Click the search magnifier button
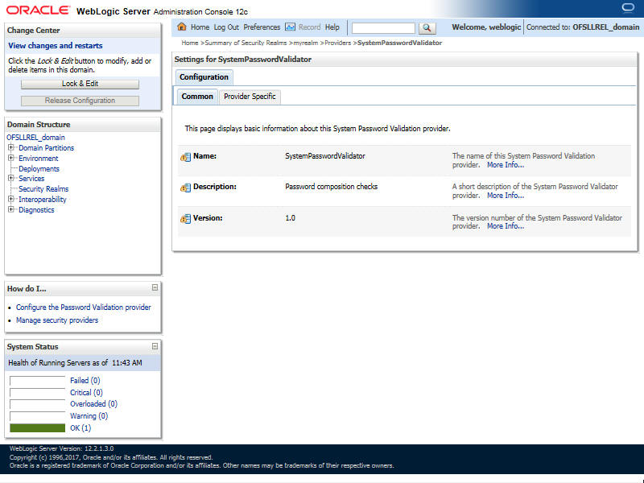Viewport: 644px width, 483px height. coord(427,28)
